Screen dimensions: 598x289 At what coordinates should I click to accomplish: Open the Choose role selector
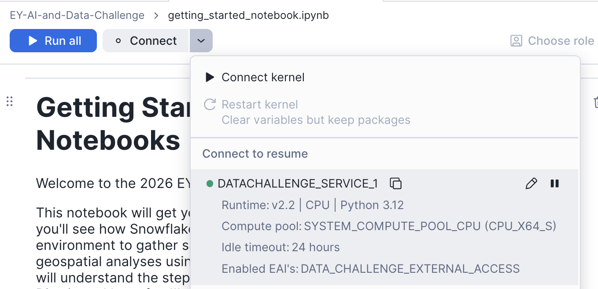click(x=552, y=41)
